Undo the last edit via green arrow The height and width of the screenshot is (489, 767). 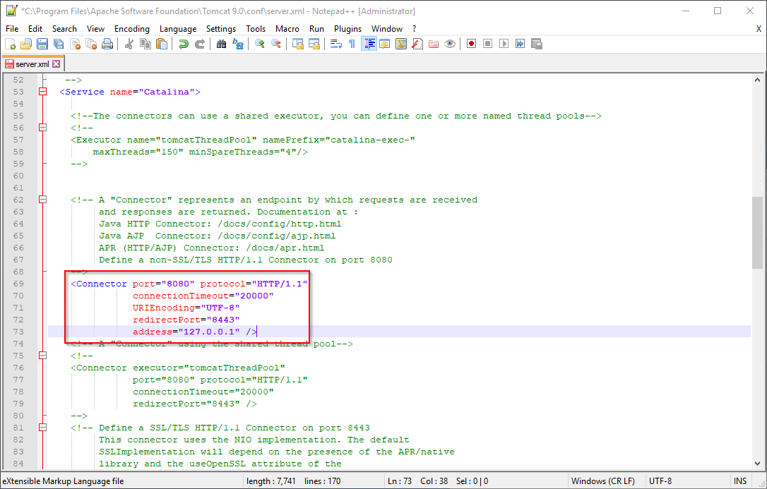[184, 44]
